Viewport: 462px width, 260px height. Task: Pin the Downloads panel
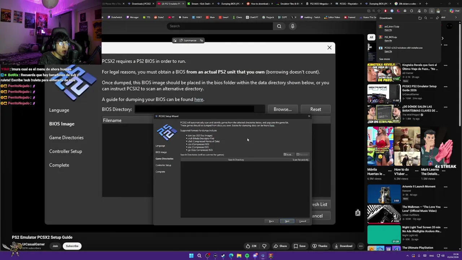tap(437, 18)
